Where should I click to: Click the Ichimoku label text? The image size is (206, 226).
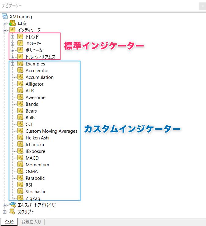tap(35, 144)
